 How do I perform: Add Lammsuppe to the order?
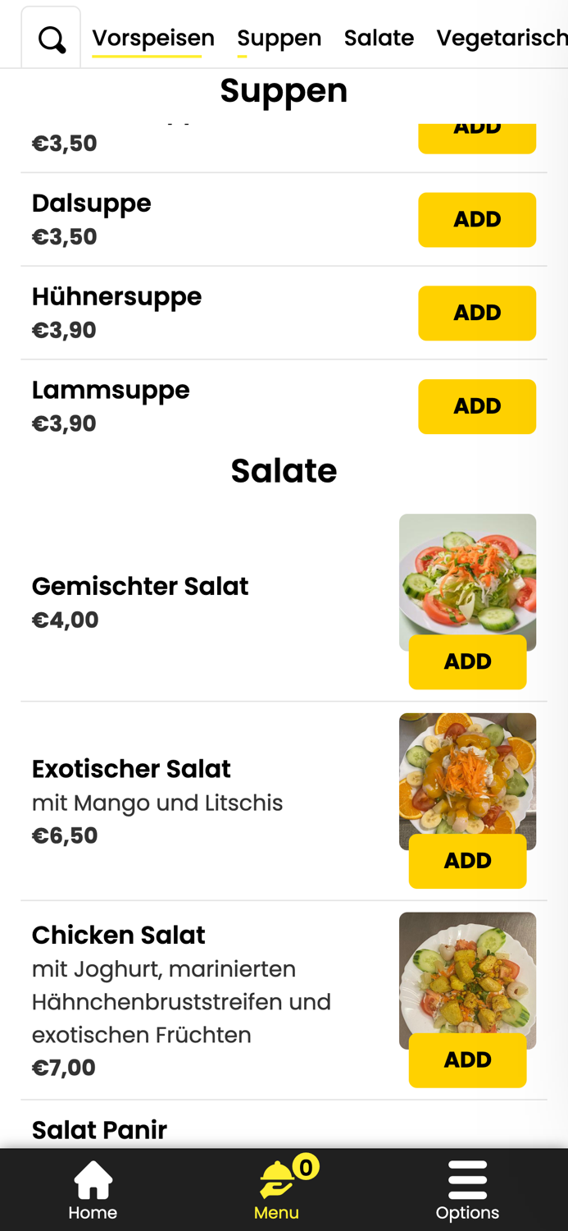click(477, 406)
